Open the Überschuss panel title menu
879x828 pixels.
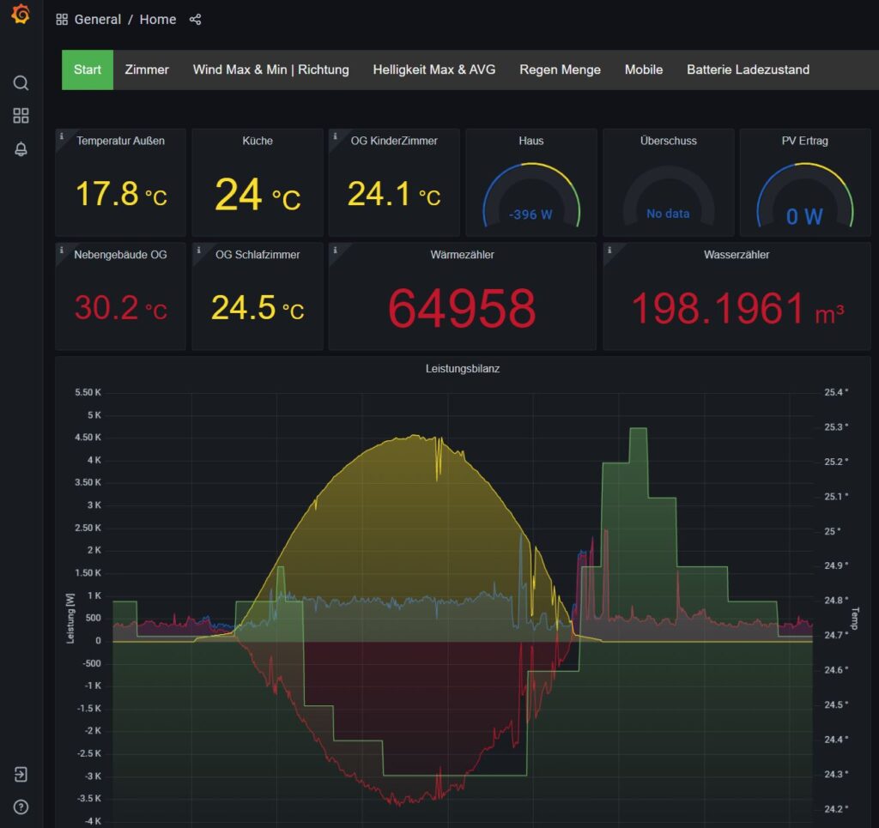coord(668,142)
